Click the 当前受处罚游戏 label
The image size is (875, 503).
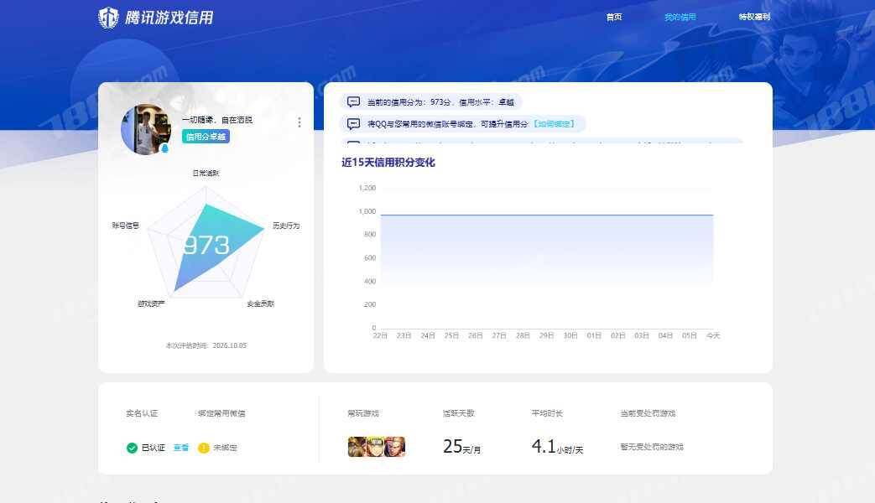coord(648,413)
